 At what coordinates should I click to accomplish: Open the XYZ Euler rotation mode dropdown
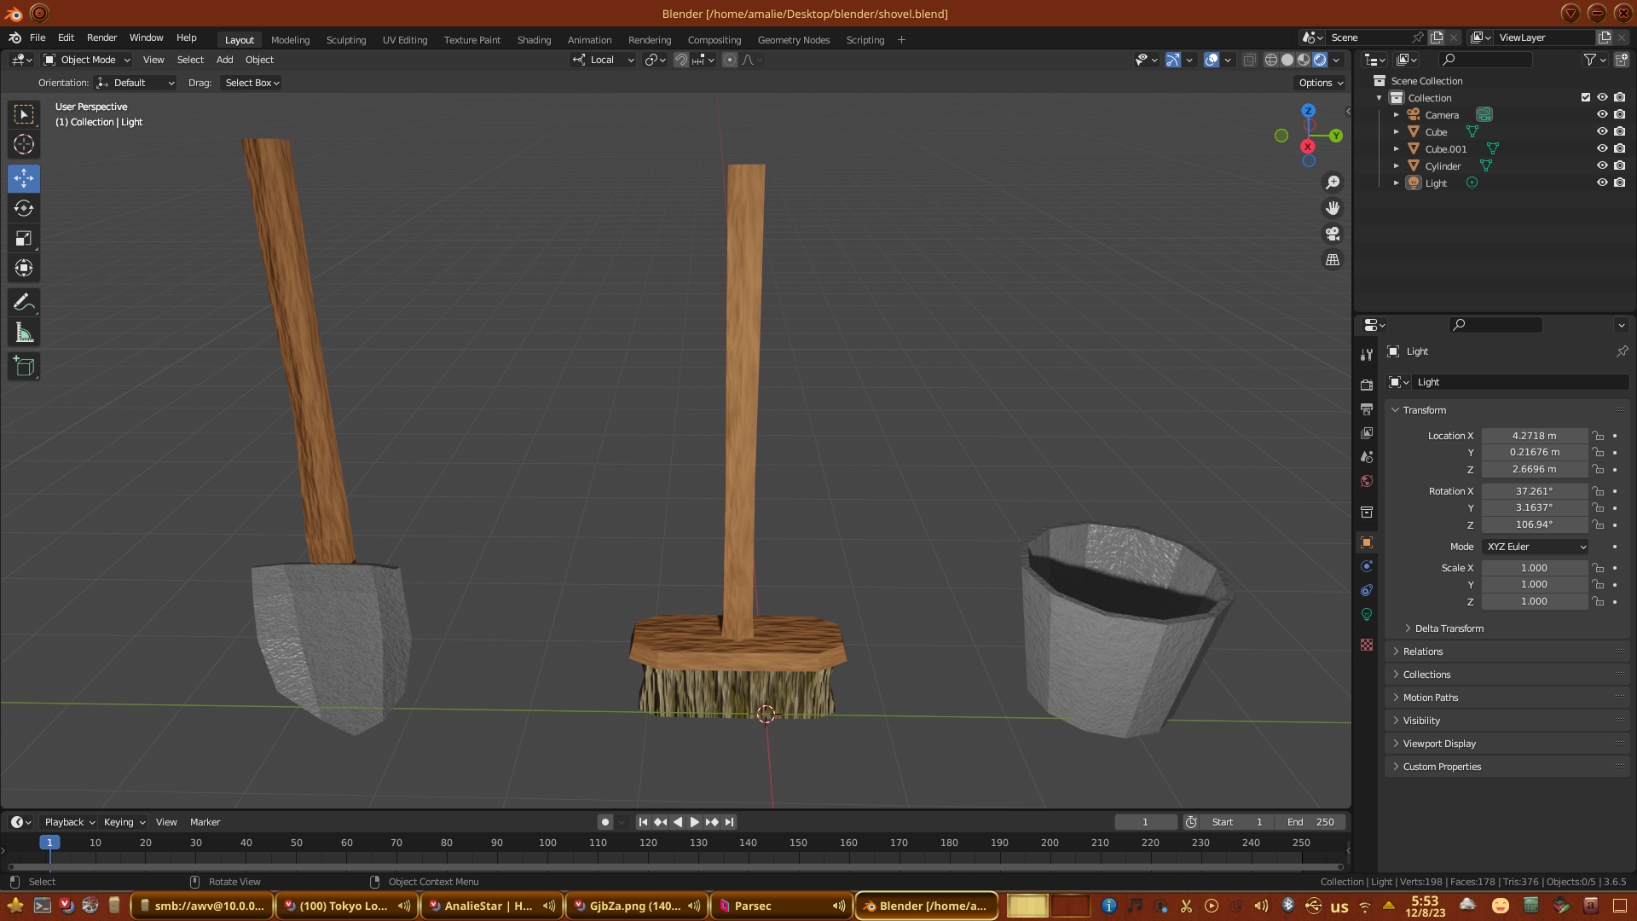point(1535,547)
